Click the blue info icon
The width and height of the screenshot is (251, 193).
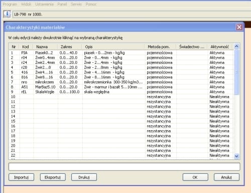7,14
